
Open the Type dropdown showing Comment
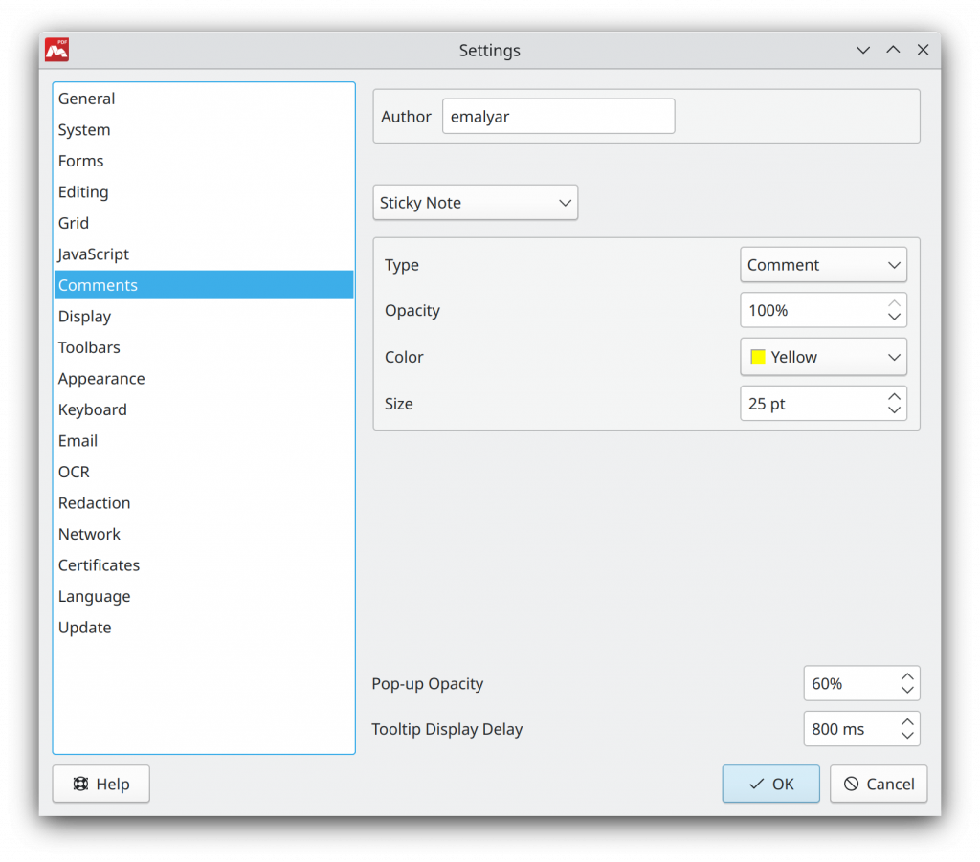823,264
